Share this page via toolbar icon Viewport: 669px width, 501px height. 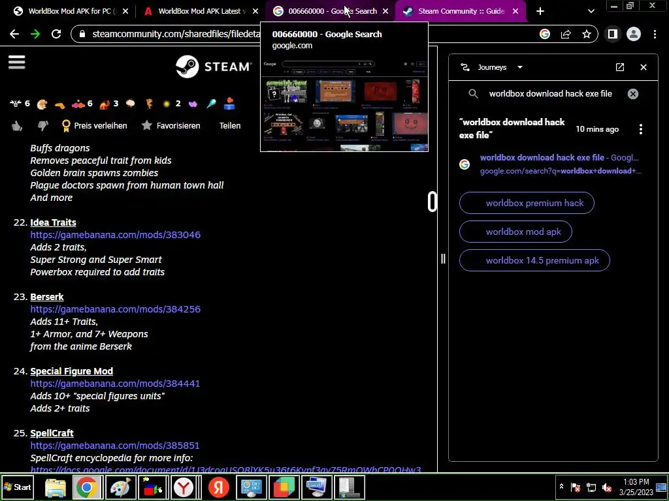566,34
